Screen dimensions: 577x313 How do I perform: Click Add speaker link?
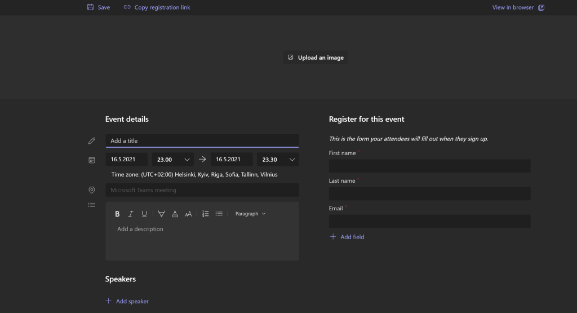[127, 301]
